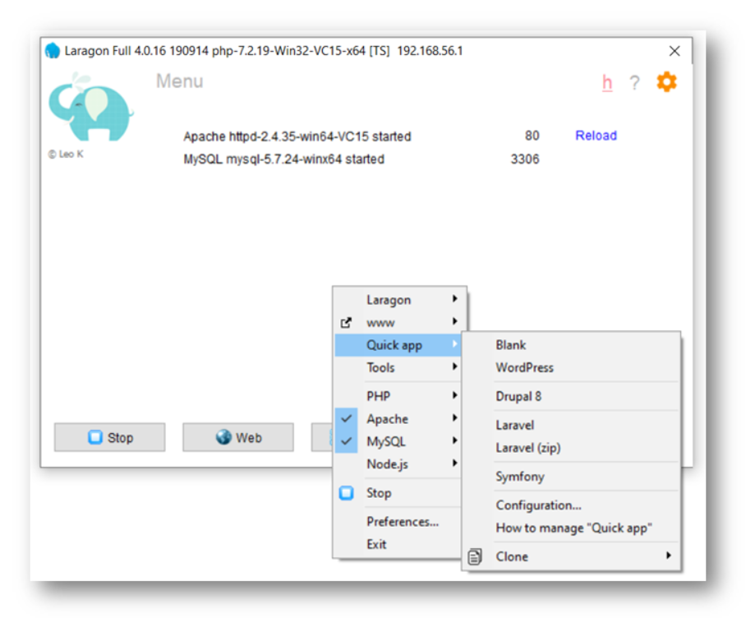Click Apache httpd started status text
746x618 pixels.
[297, 136]
